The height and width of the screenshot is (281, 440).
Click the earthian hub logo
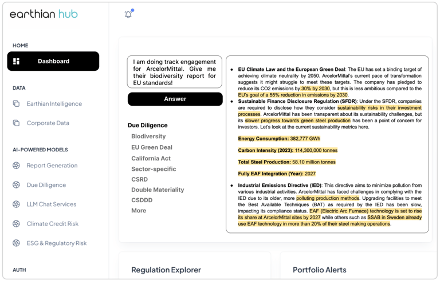(44, 14)
